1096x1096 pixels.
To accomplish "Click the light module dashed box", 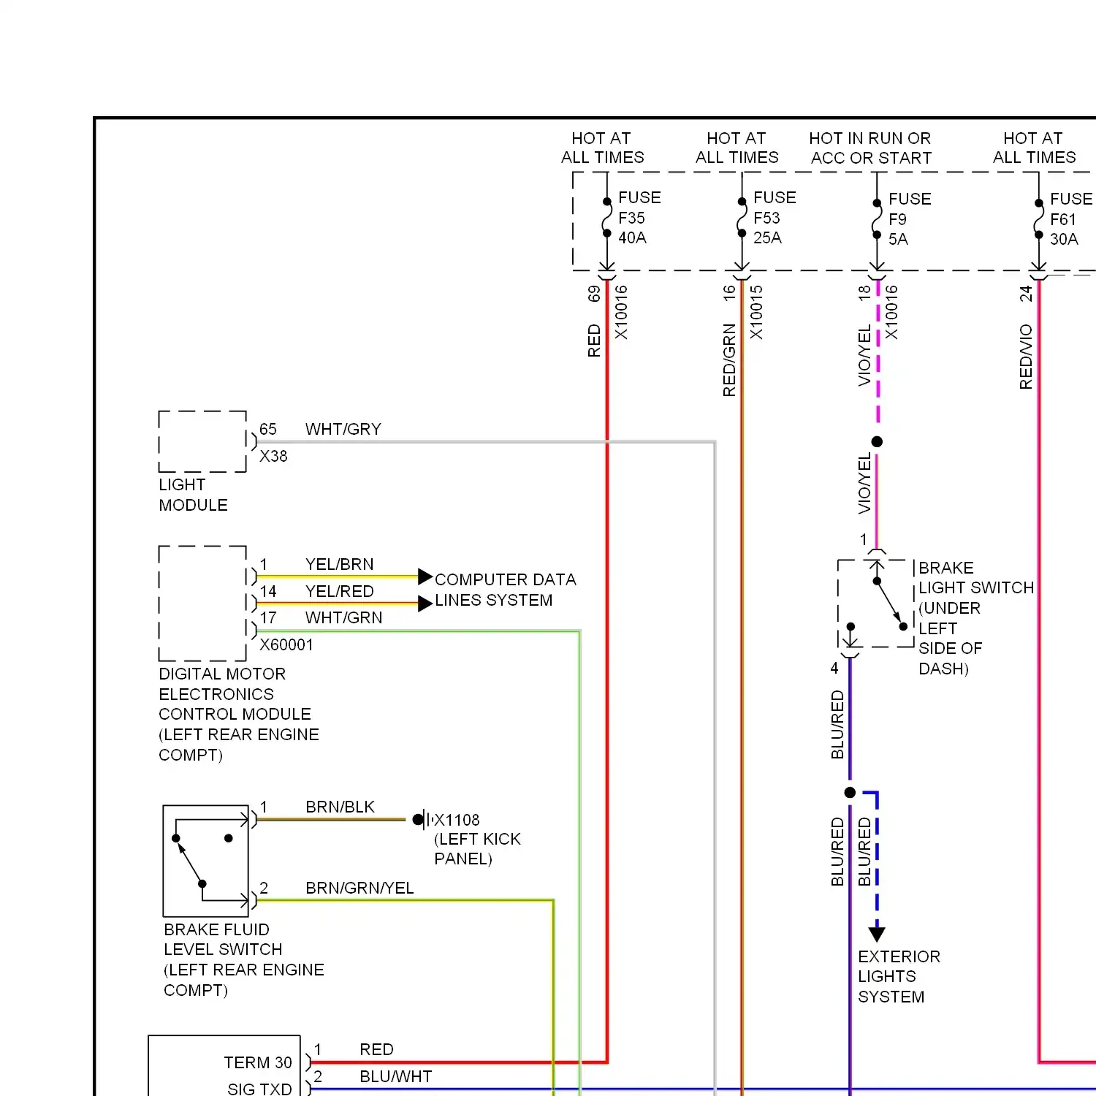I will 202,441.
